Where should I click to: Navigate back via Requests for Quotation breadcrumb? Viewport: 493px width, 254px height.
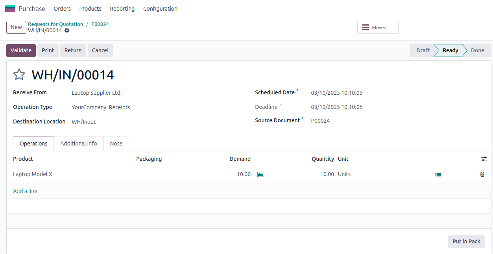coord(55,24)
